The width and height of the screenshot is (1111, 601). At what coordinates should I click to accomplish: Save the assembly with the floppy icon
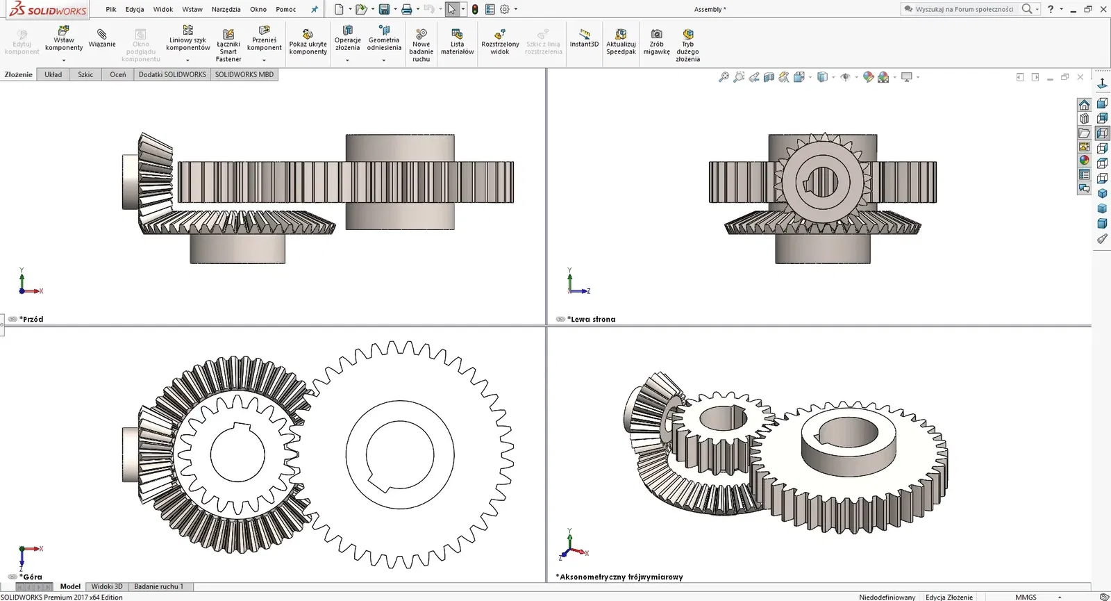pos(384,9)
